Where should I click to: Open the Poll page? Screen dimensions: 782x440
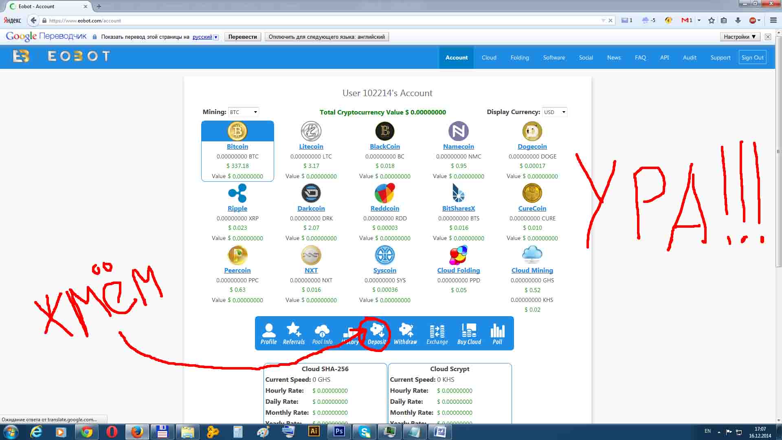[497, 334]
